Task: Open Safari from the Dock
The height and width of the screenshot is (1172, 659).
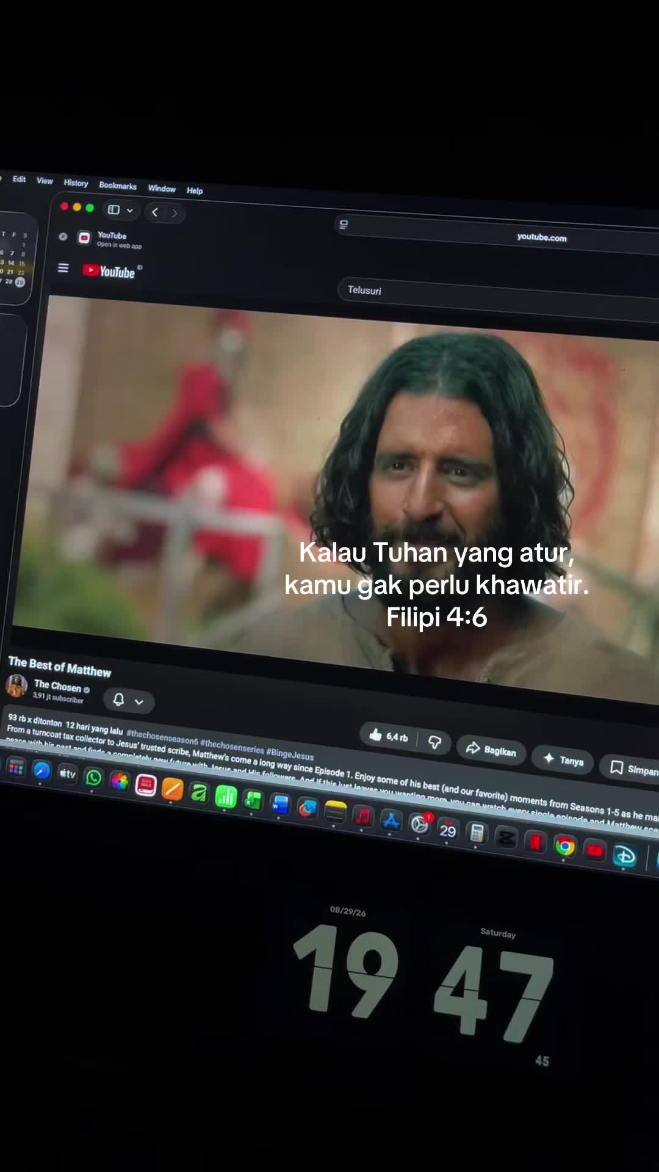Action: [x=41, y=770]
